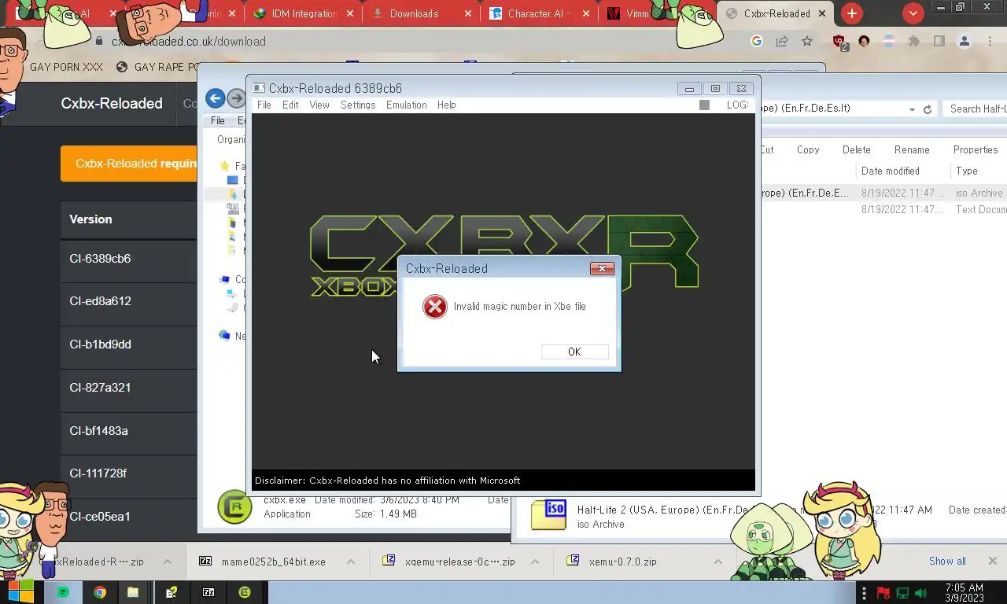Open the Settings menu in Cxbx-Reloaded

pos(358,105)
